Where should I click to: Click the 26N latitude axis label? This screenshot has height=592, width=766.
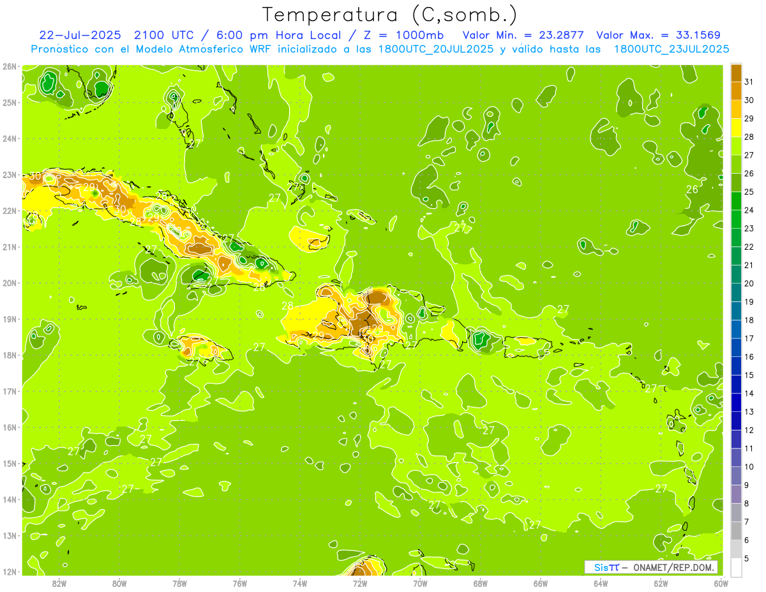[x=9, y=66]
